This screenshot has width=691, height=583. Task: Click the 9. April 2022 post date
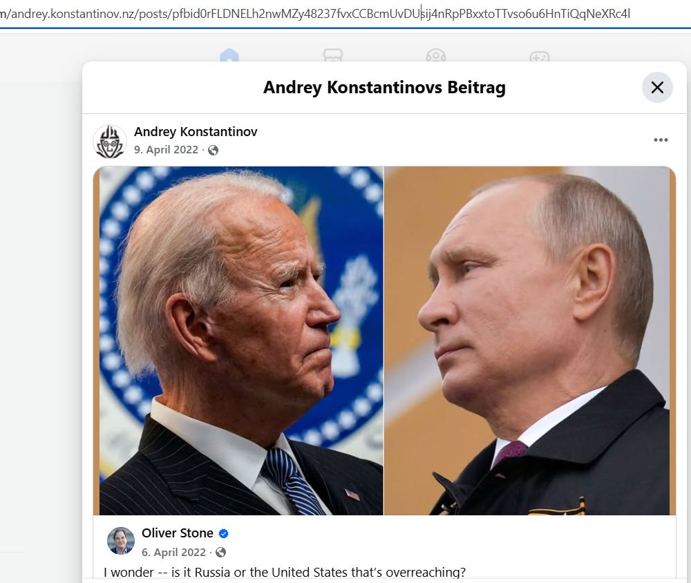(166, 150)
